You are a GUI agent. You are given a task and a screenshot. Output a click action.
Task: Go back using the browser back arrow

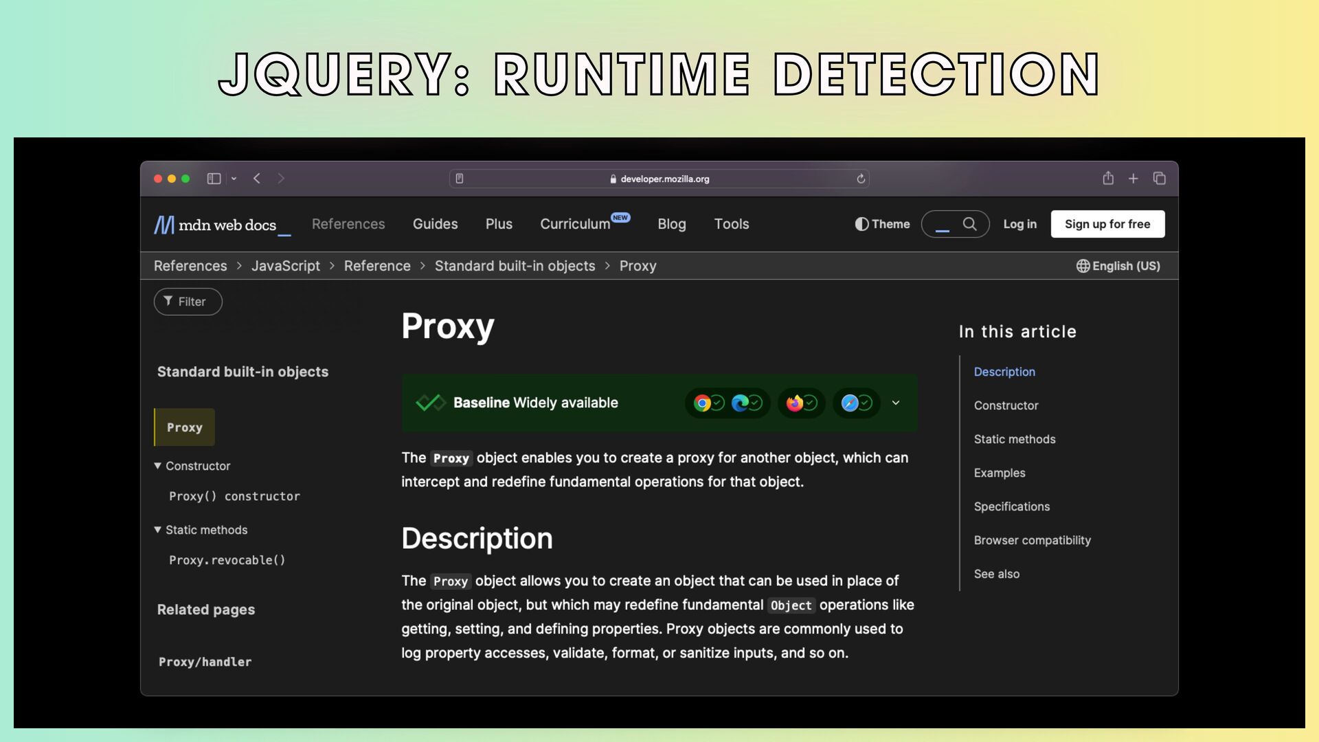point(257,179)
